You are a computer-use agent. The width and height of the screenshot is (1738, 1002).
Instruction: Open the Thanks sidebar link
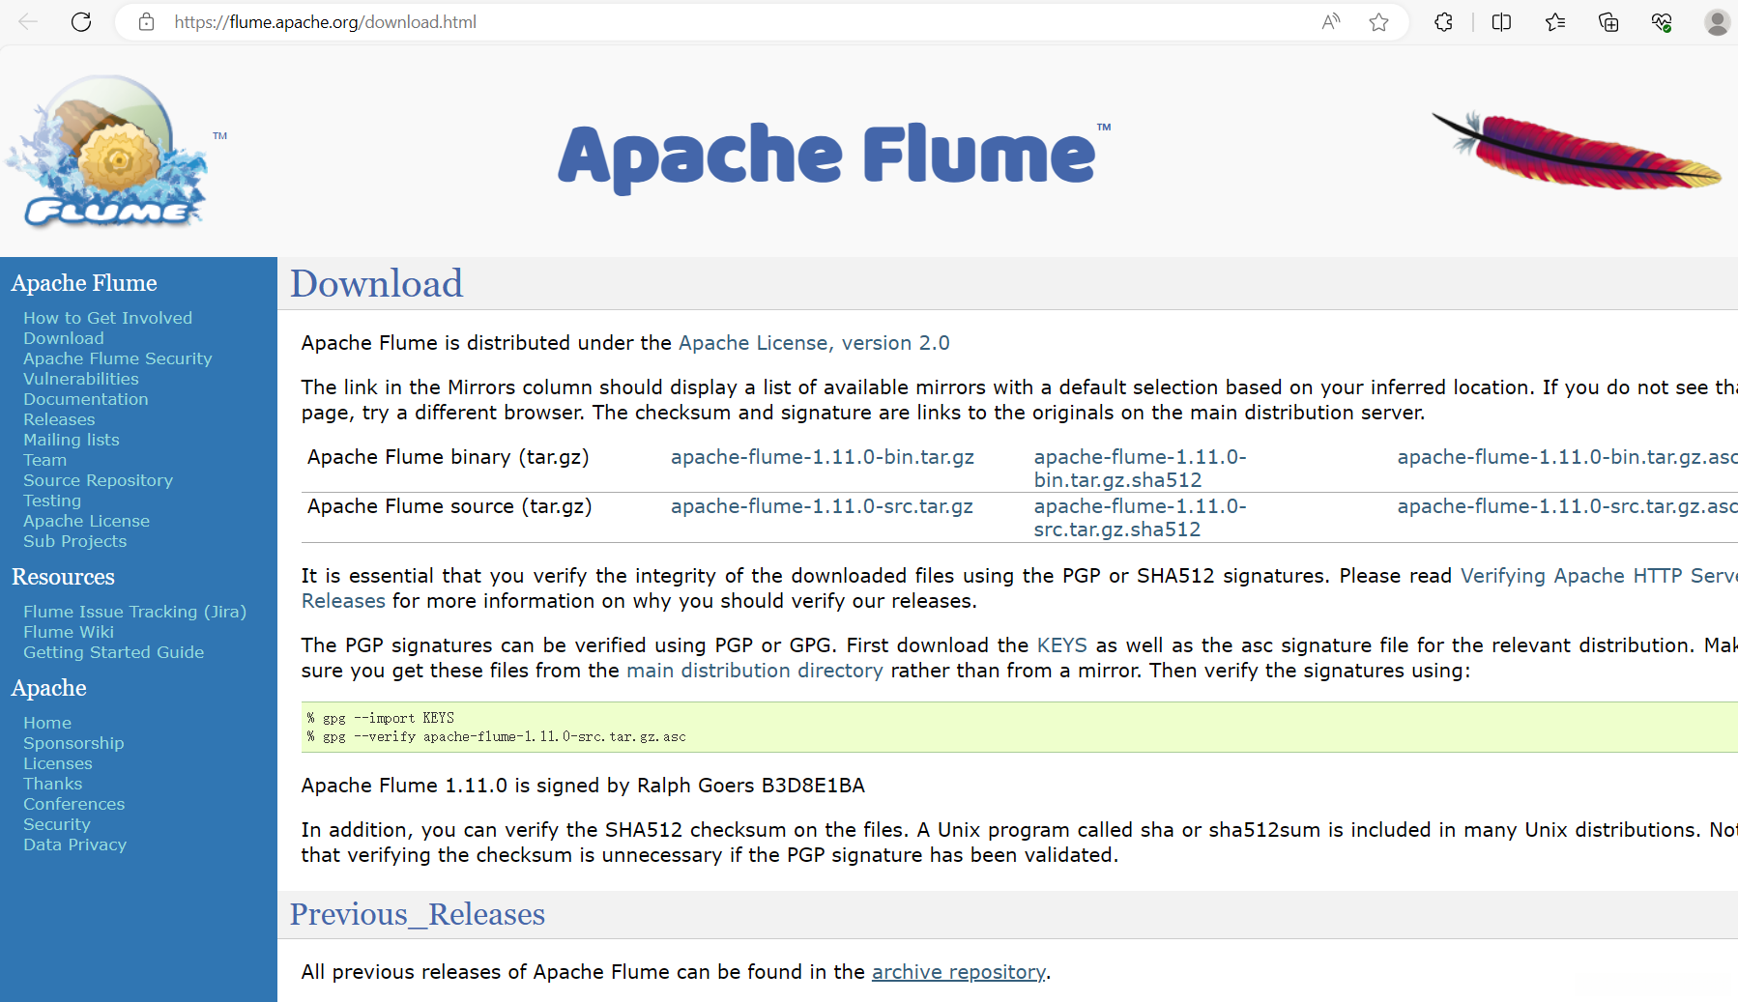tap(52, 784)
